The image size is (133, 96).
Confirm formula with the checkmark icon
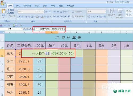(30, 29)
